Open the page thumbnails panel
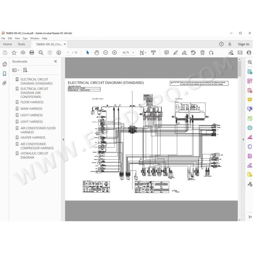Screen dimensions: 253x253 5,64
